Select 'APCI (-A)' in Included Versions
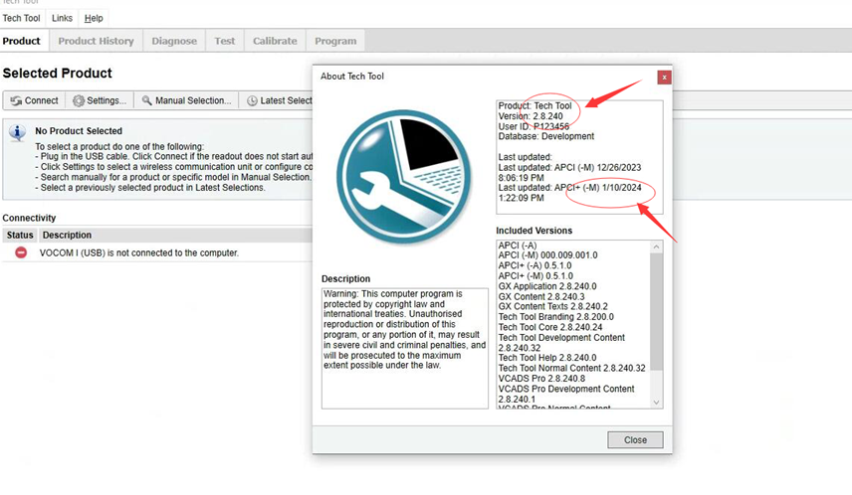This screenshot has height=495, width=852. point(518,246)
